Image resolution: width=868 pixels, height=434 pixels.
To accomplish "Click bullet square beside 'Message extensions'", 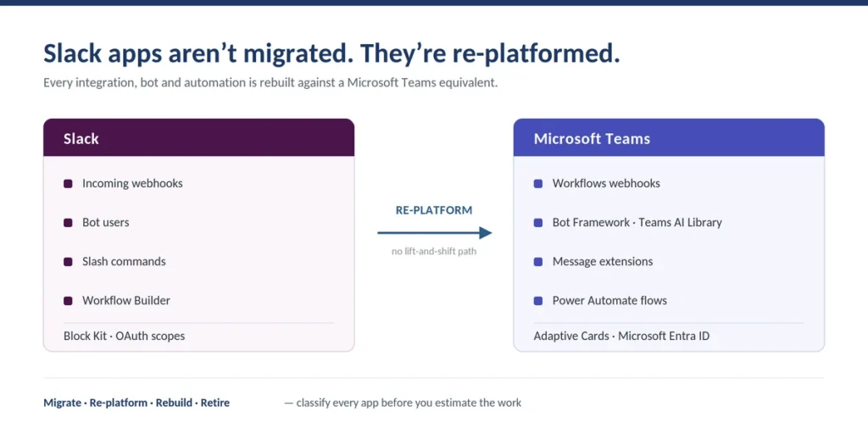I will [538, 262].
